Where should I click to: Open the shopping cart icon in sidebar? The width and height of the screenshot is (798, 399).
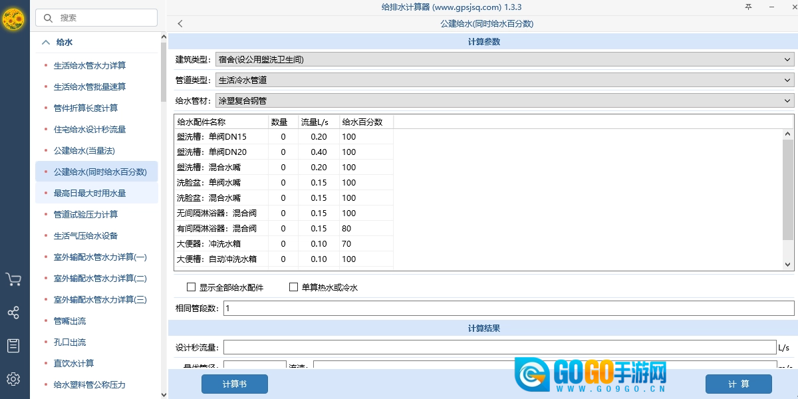13,279
